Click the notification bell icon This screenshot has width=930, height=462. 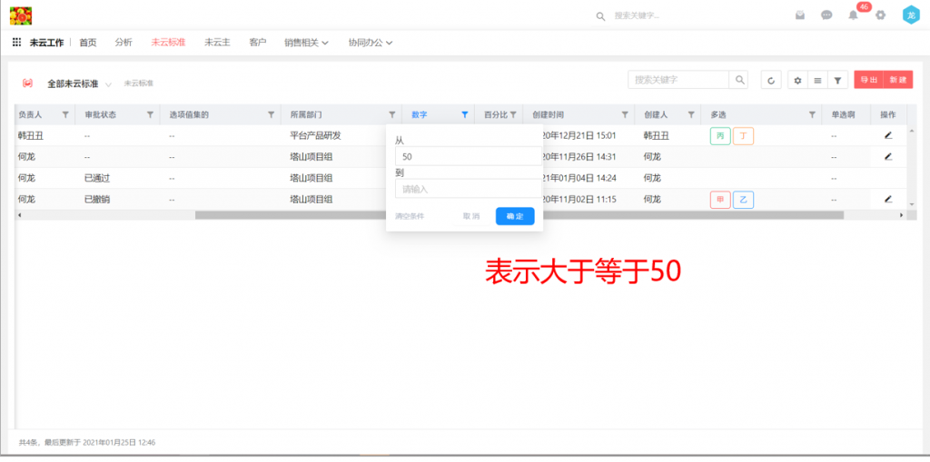pyautogui.click(x=853, y=15)
